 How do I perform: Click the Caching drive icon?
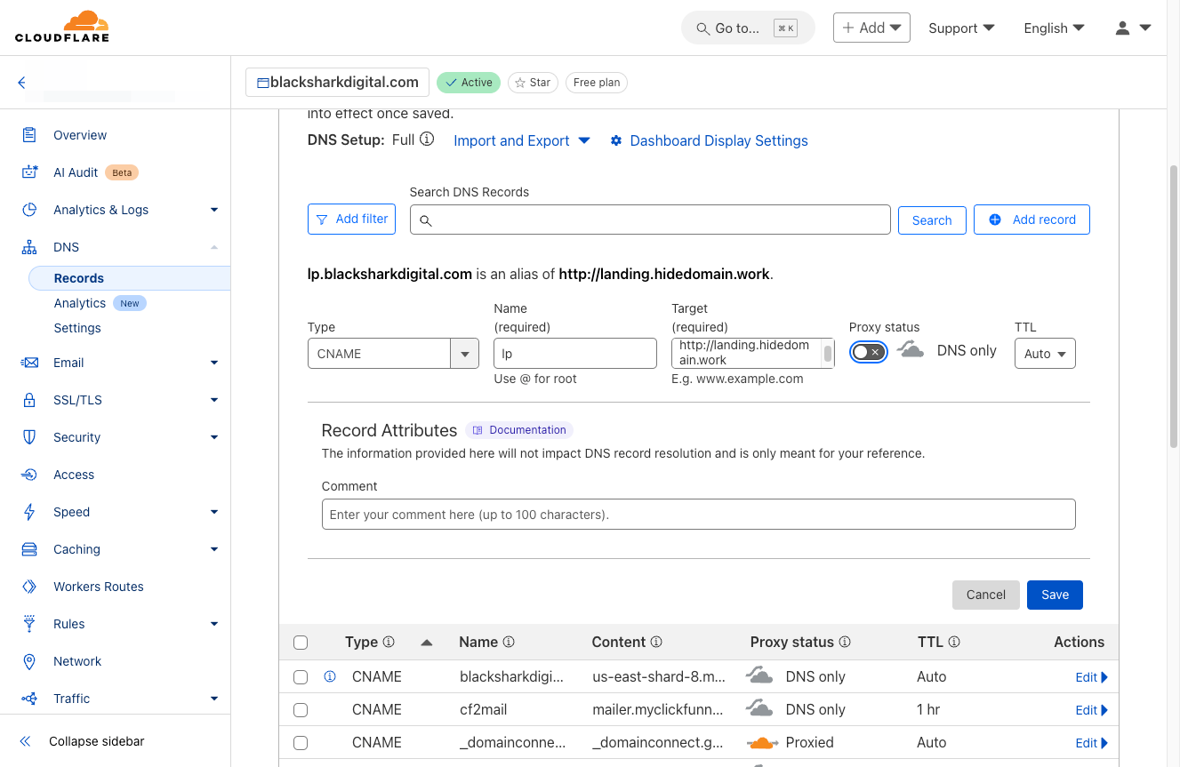pos(29,549)
